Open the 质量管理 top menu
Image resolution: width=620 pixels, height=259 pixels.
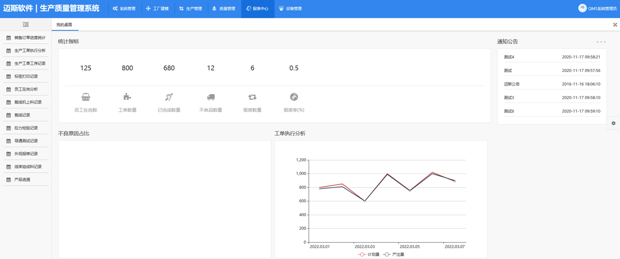pos(224,9)
